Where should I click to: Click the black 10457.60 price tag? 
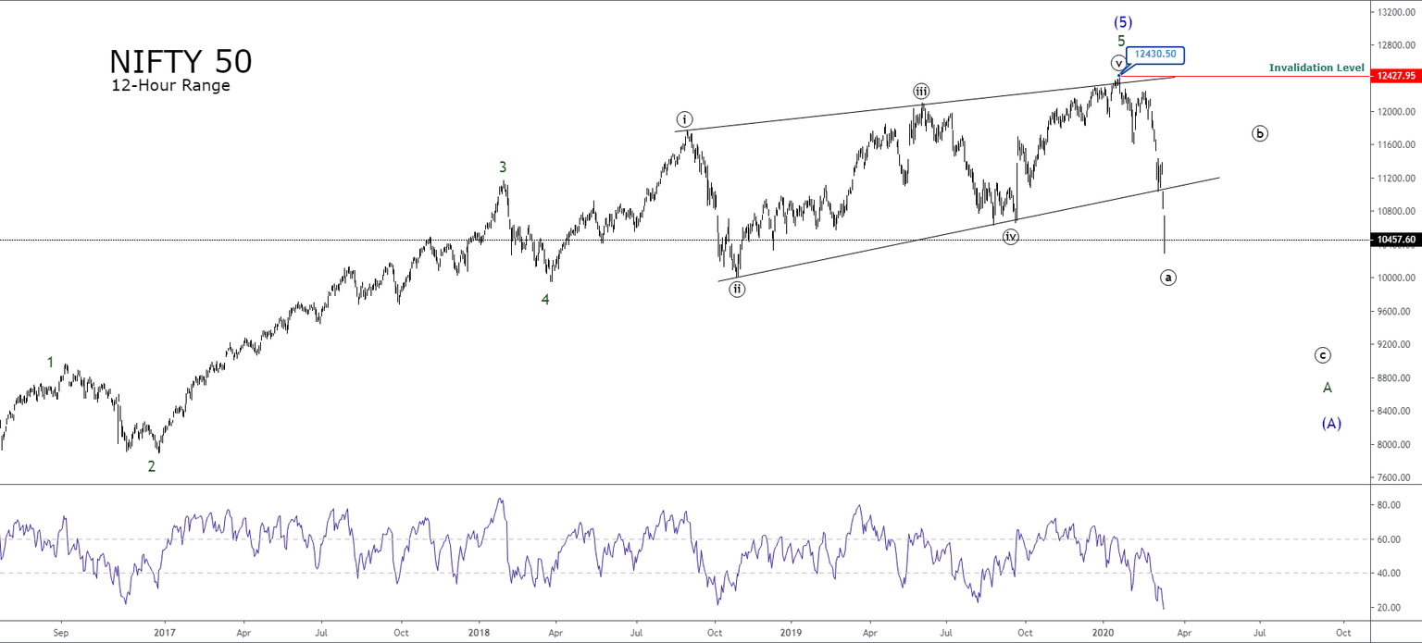(1396, 240)
